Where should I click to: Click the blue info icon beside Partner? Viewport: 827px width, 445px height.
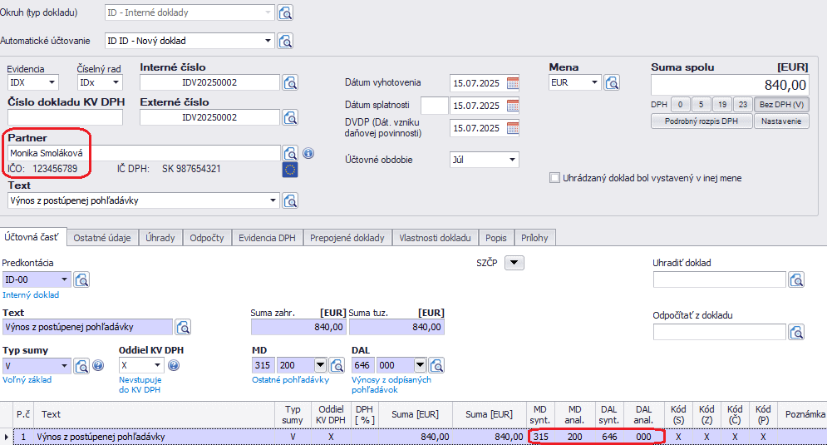[x=308, y=153]
